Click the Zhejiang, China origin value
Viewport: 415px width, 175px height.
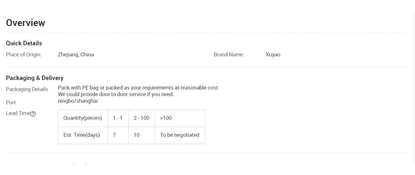[x=76, y=55]
